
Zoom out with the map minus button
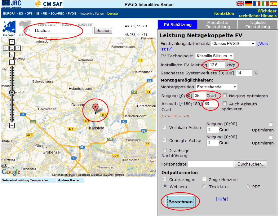coord(12,126)
